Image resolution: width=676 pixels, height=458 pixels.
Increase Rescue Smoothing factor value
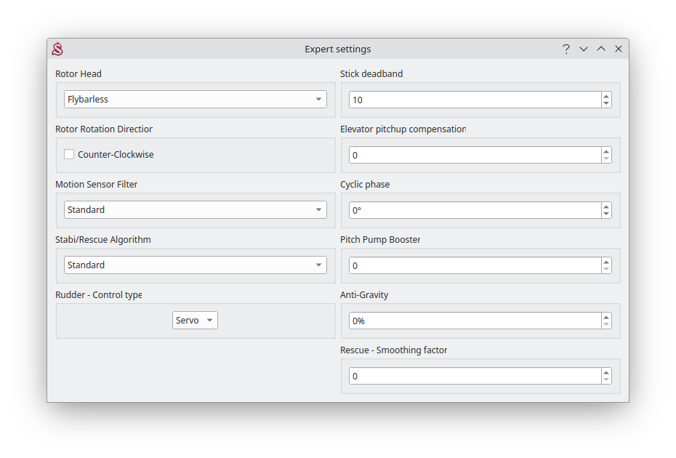(606, 372)
